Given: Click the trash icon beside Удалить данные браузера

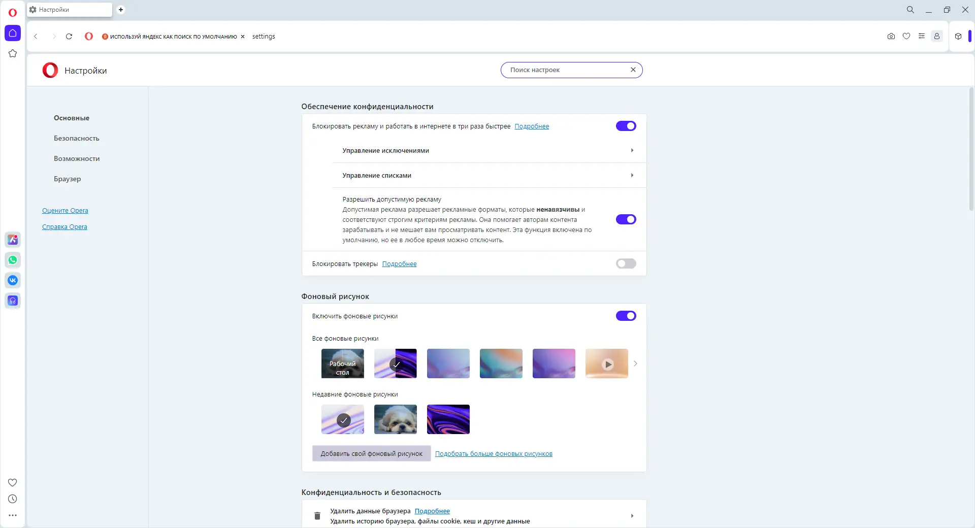Looking at the screenshot, I should (x=317, y=516).
